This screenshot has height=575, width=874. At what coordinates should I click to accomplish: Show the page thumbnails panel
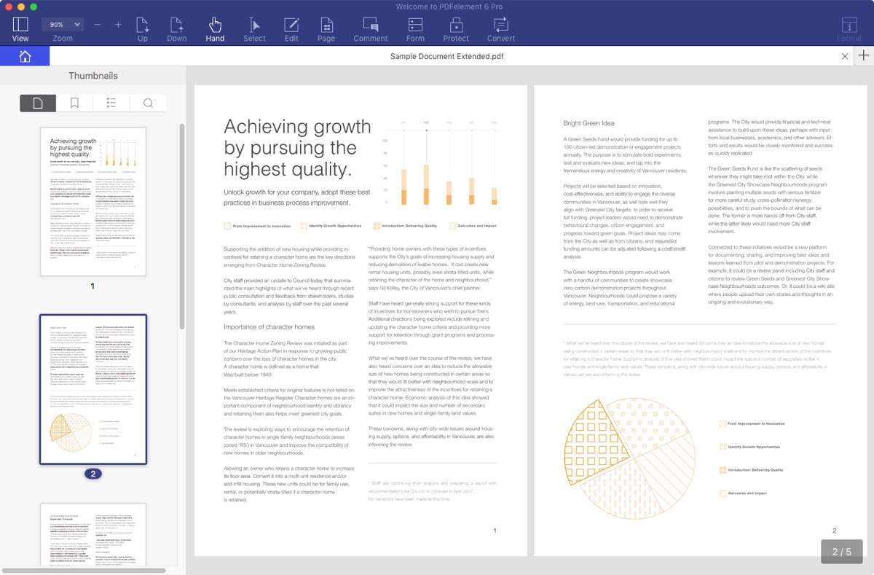38,103
